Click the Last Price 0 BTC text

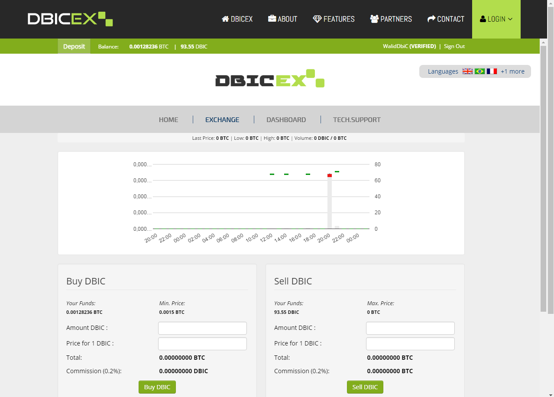point(211,138)
